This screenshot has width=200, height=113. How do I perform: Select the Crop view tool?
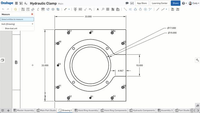coord(58,9)
